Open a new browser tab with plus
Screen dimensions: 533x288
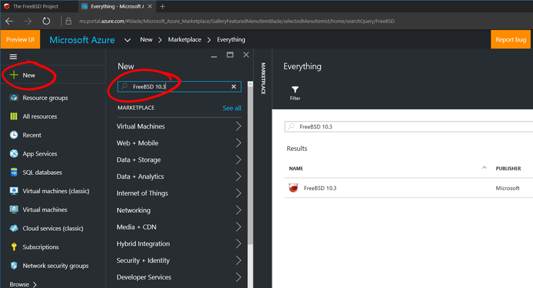point(163,7)
